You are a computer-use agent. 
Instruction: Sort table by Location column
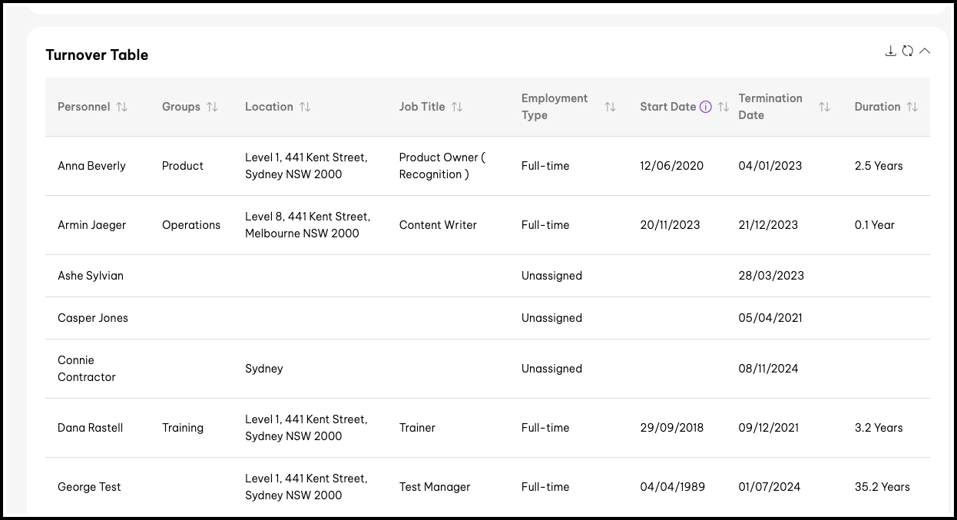(x=305, y=107)
